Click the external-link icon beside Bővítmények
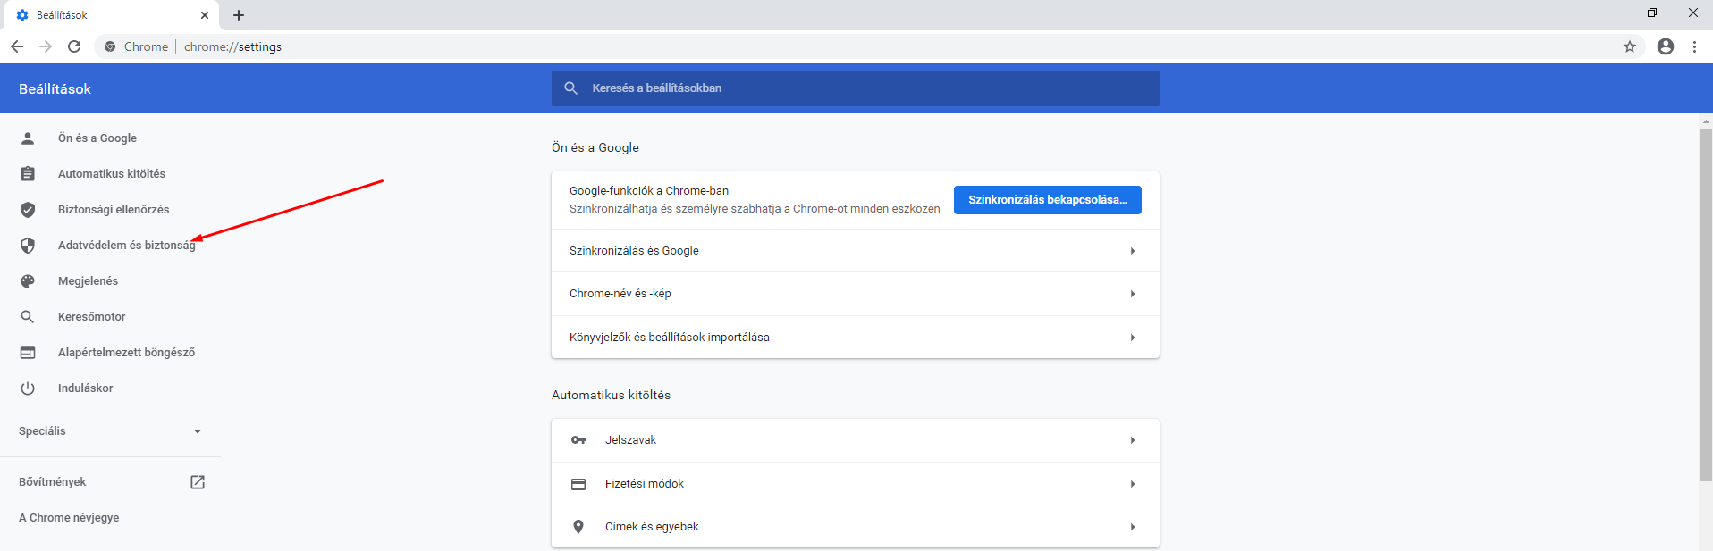 [x=198, y=482]
